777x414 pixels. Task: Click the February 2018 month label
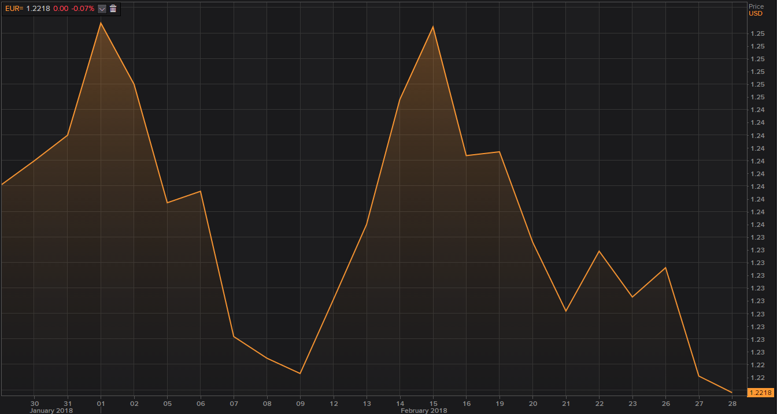tap(424, 411)
